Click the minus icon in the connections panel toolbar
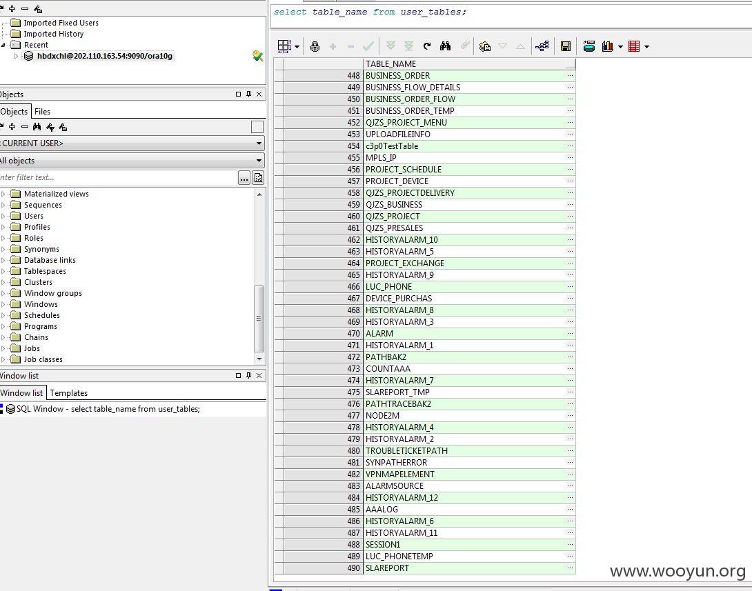752x591 pixels. [24, 9]
